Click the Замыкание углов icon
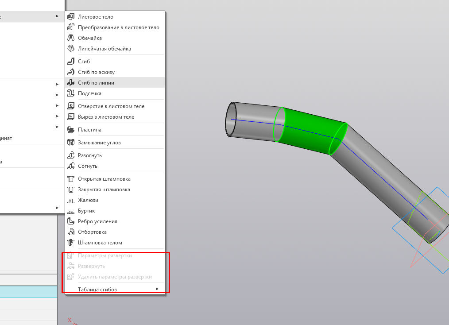 pyautogui.click(x=71, y=142)
